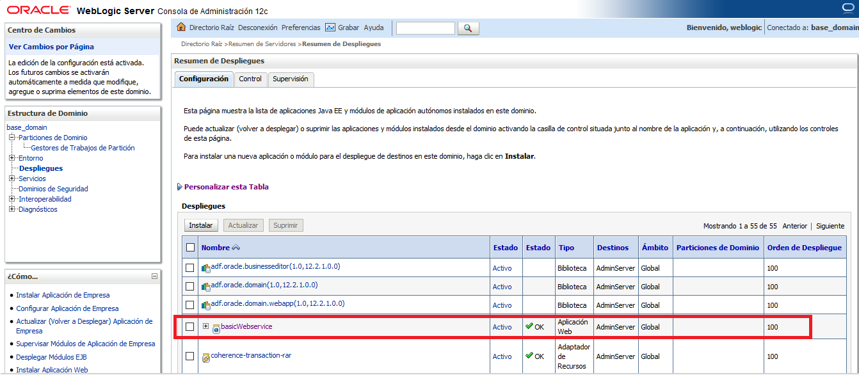Open Ayuda in the top toolbar
This screenshot has height=375, width=859.
374,28
